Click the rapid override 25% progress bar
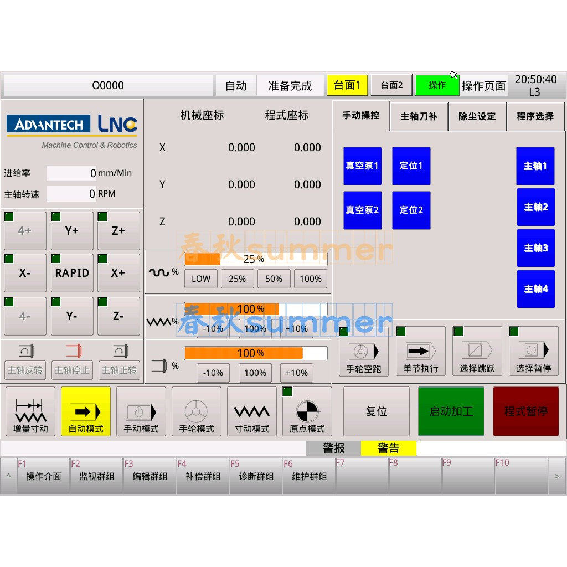Image resolution: width=567 pixels, height=567 pixels. [x=256, y=259]
